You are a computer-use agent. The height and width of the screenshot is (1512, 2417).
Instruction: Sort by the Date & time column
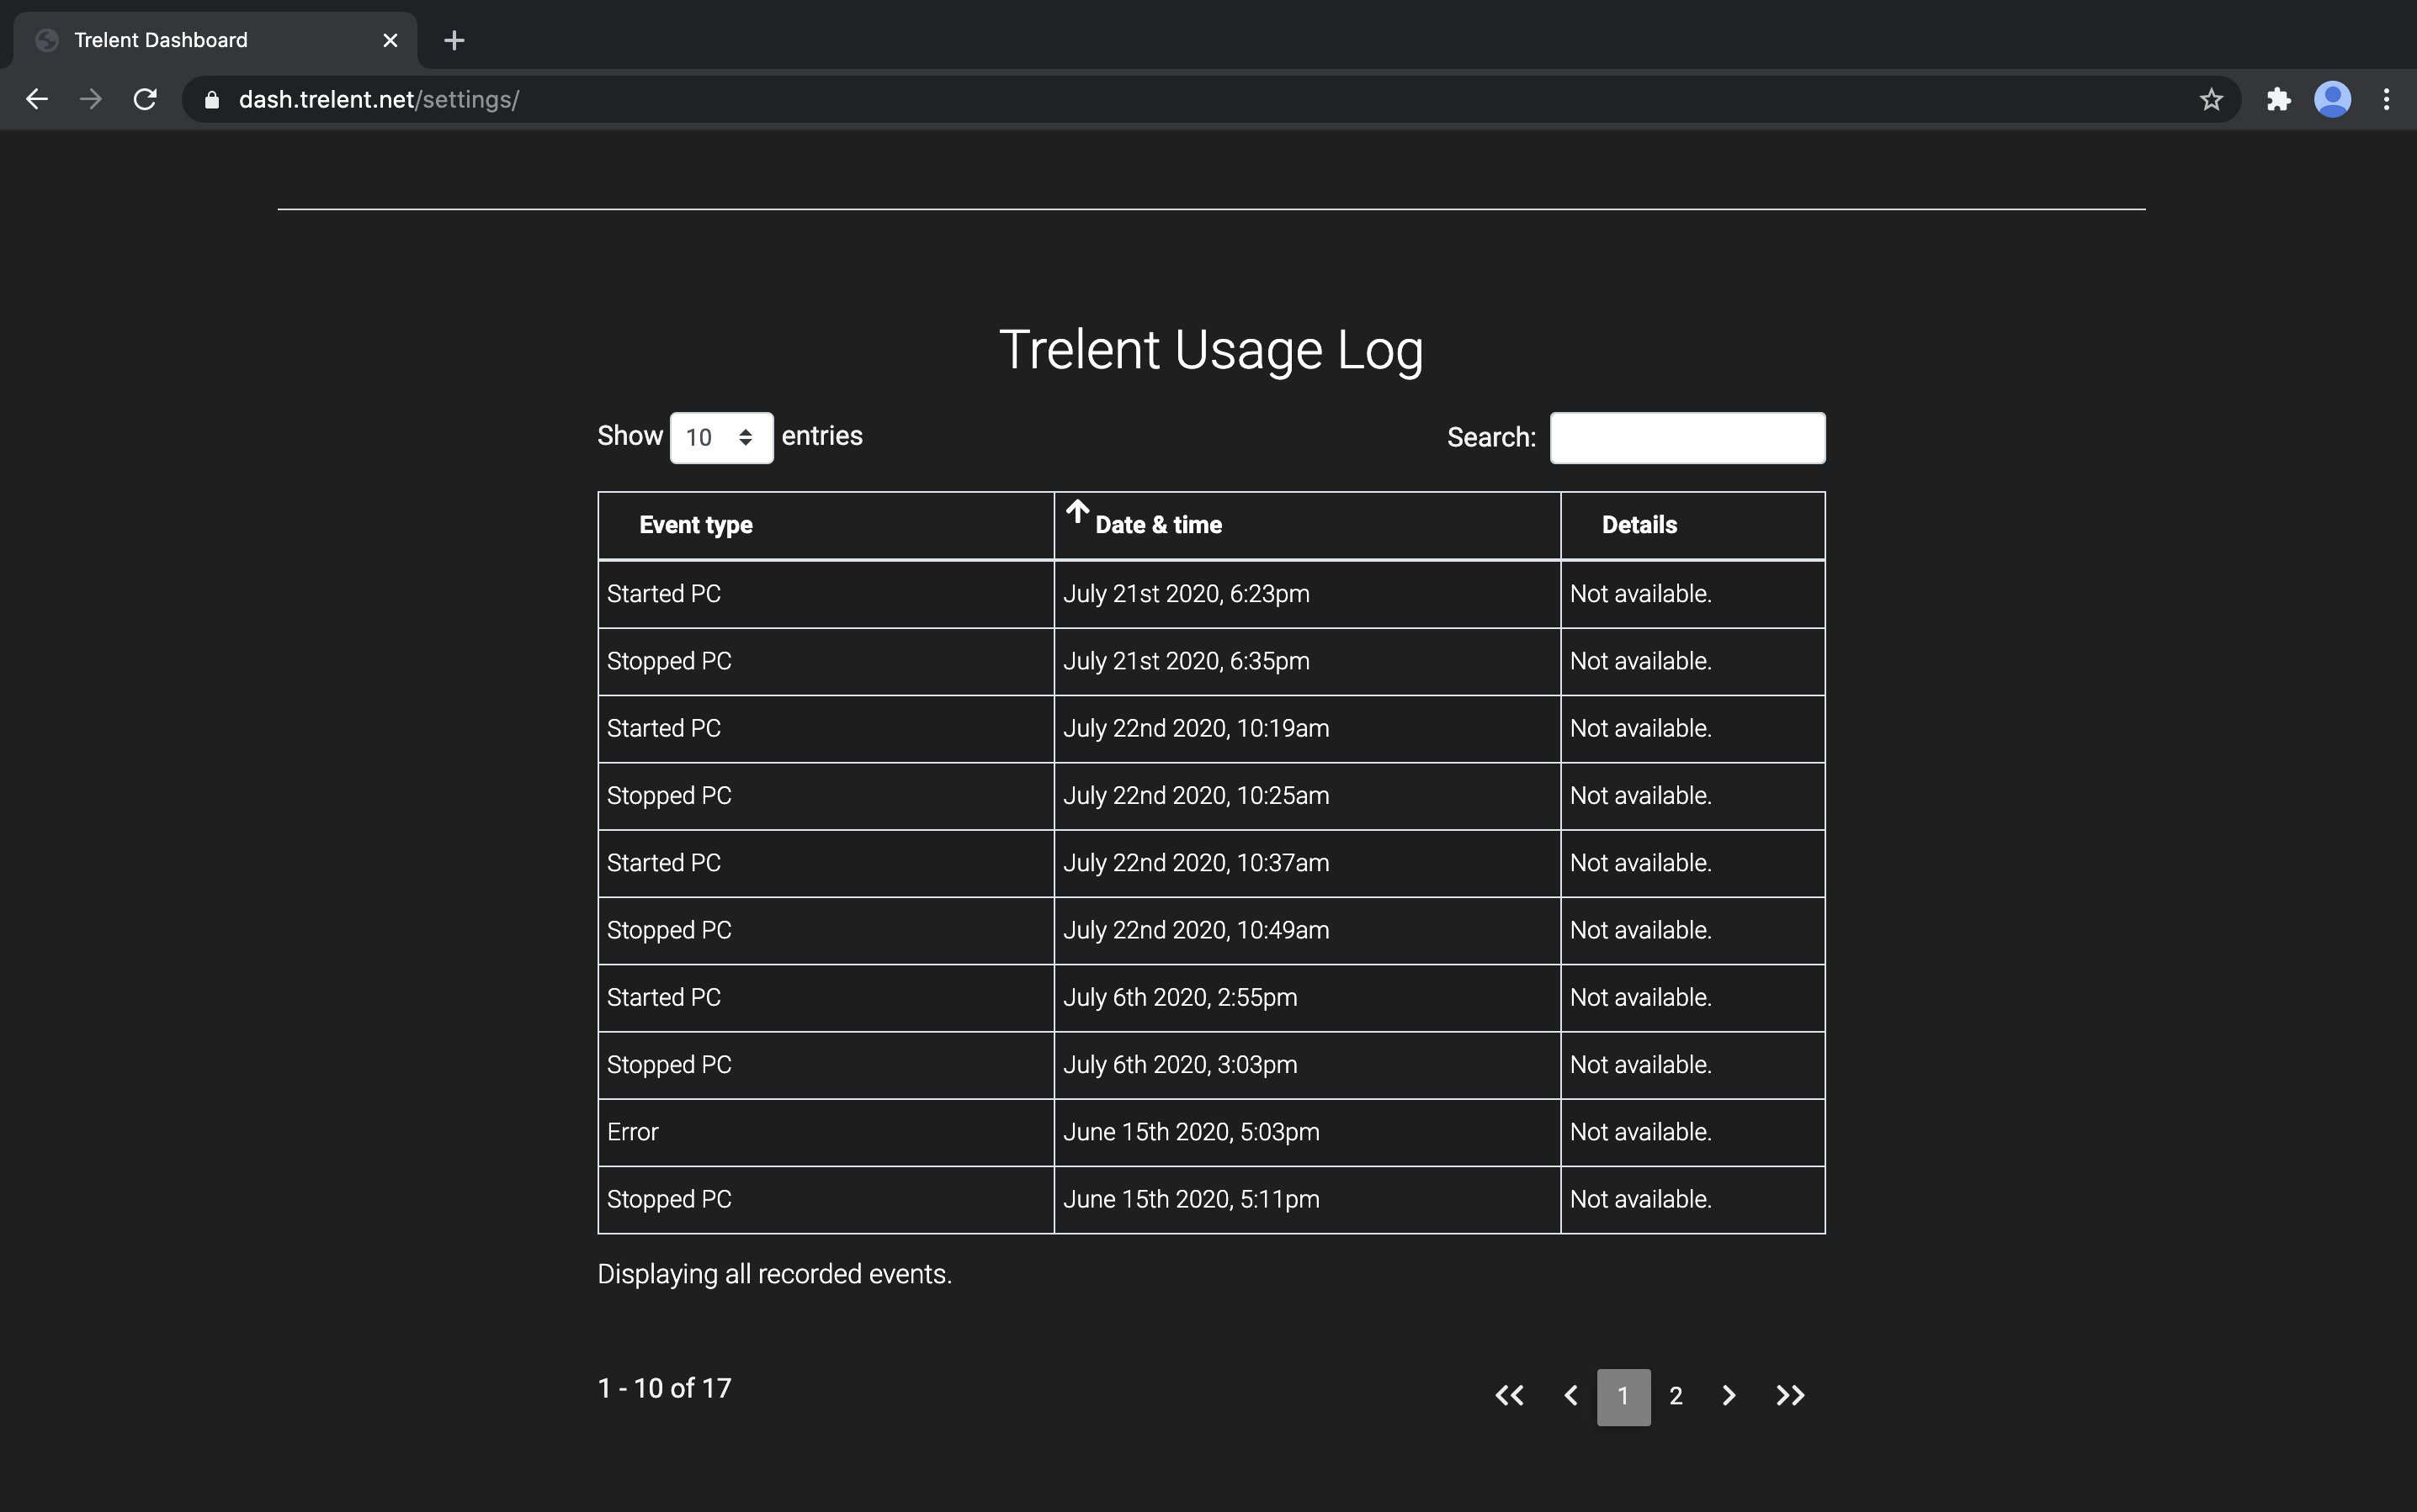click(x=1158, y=525)
